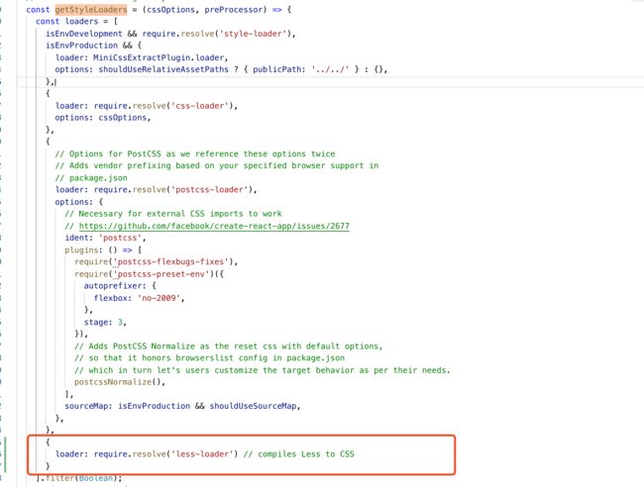Click the 'less-loader' string
Image resolution: width=644 pixels, height=487 pixels.
tap(202, 454)
